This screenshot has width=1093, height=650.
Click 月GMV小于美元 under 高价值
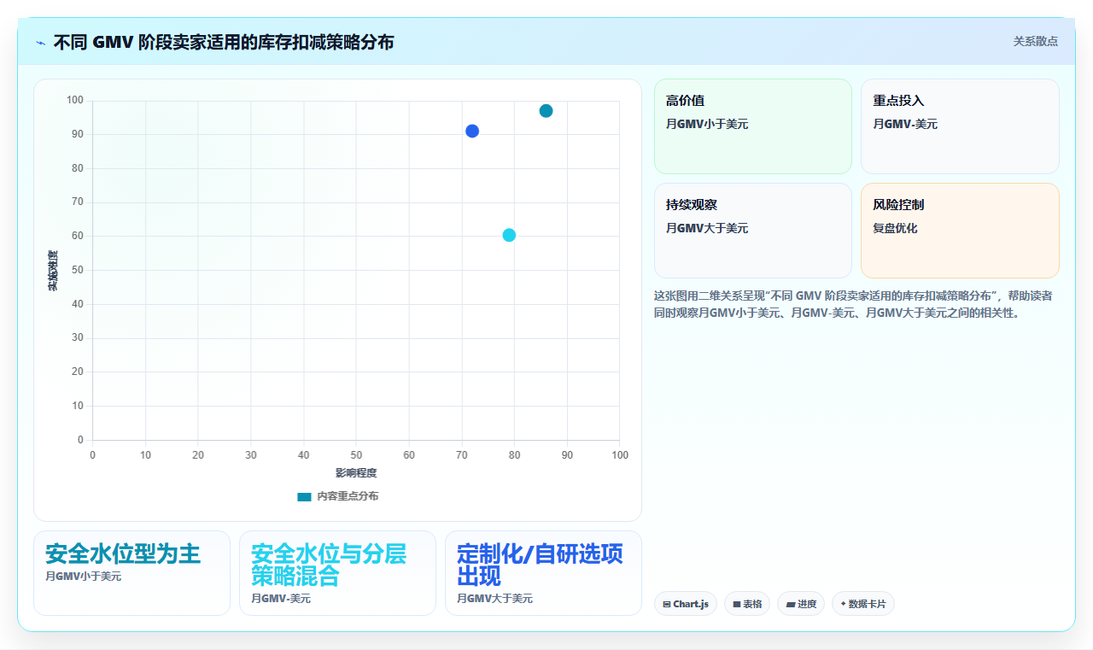(707, 124)
